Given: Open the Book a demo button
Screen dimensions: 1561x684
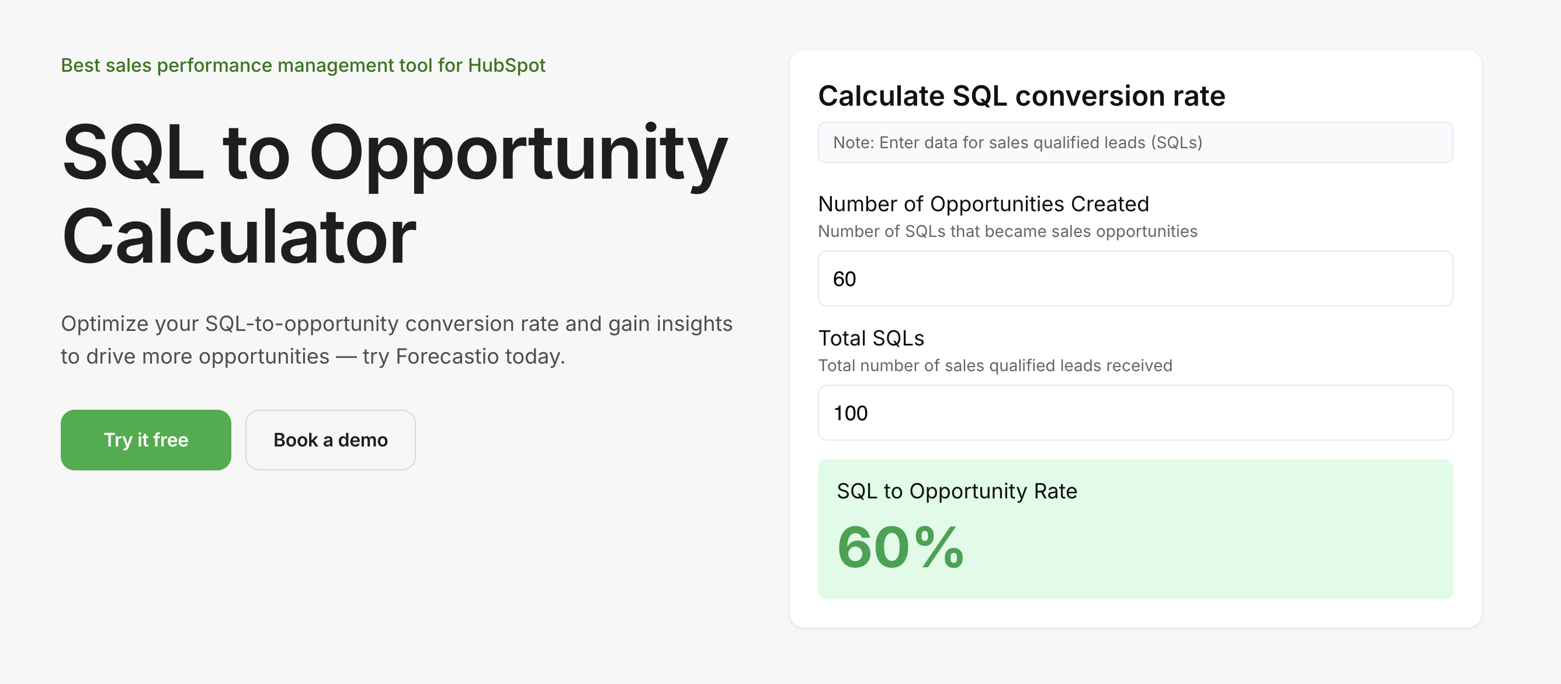Looking at the screenshot, I should (330, 439).
